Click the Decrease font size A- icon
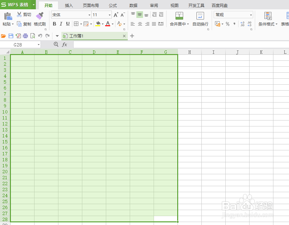289x225 pixels. 123,15
